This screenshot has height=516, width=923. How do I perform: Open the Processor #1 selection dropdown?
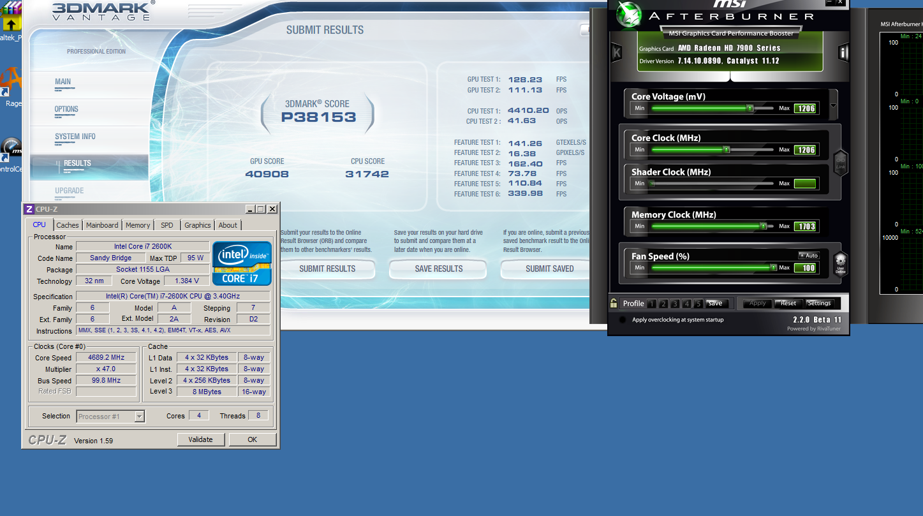(110, 416)
